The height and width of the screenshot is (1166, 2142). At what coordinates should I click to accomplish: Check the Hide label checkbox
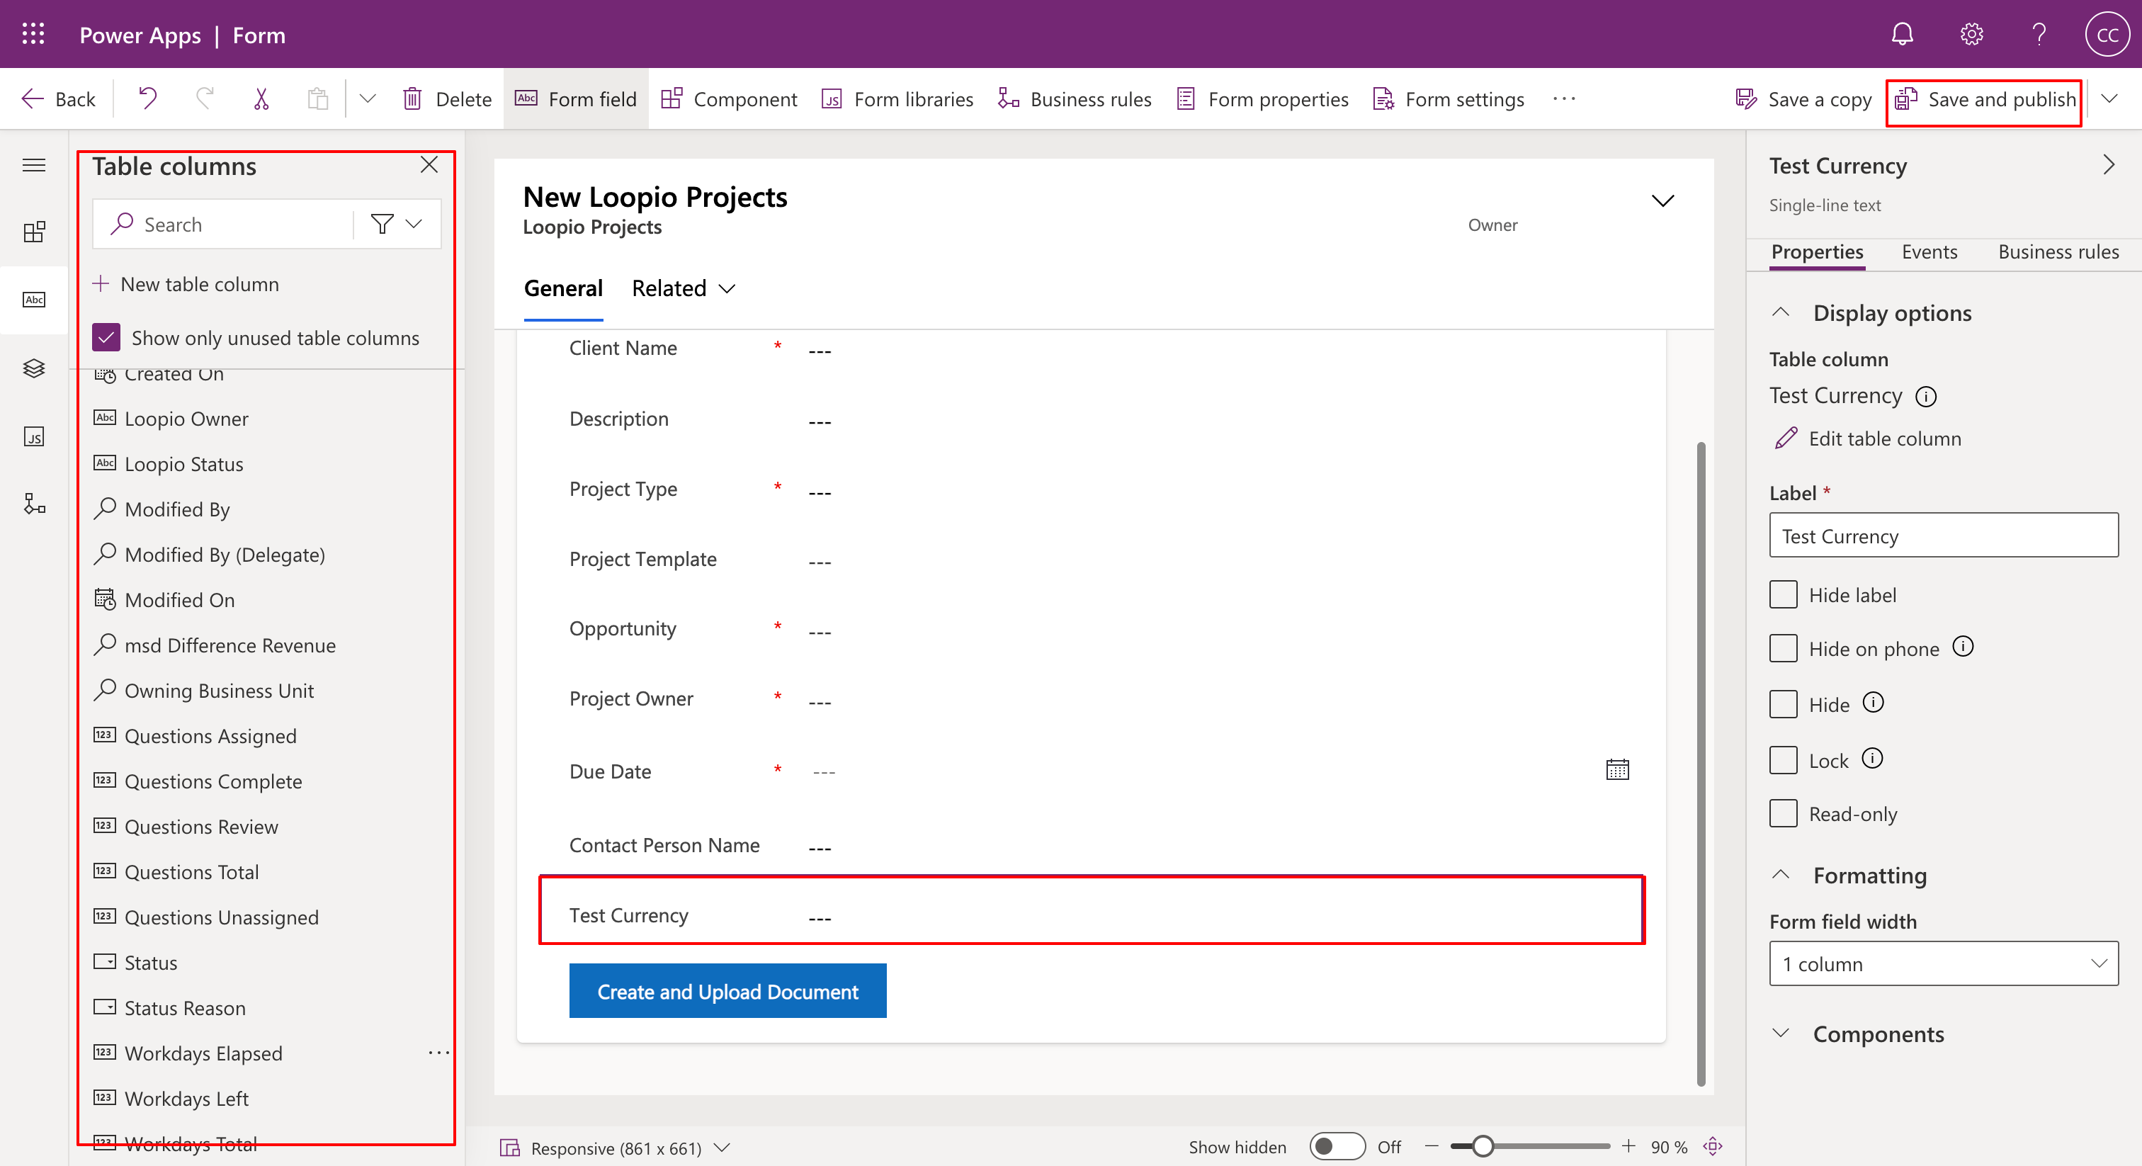click(1783, 594)
